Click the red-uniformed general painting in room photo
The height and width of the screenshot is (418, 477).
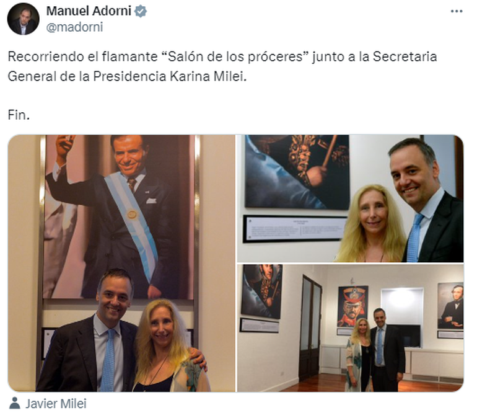[x=352, y=306]
